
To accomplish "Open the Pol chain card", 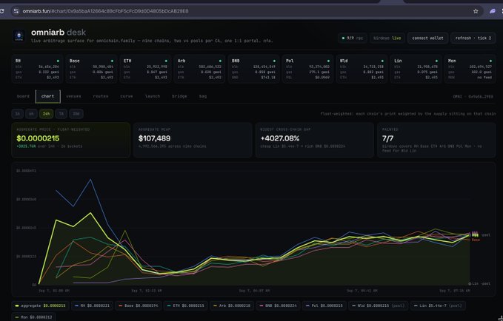I will coord(307,69).
